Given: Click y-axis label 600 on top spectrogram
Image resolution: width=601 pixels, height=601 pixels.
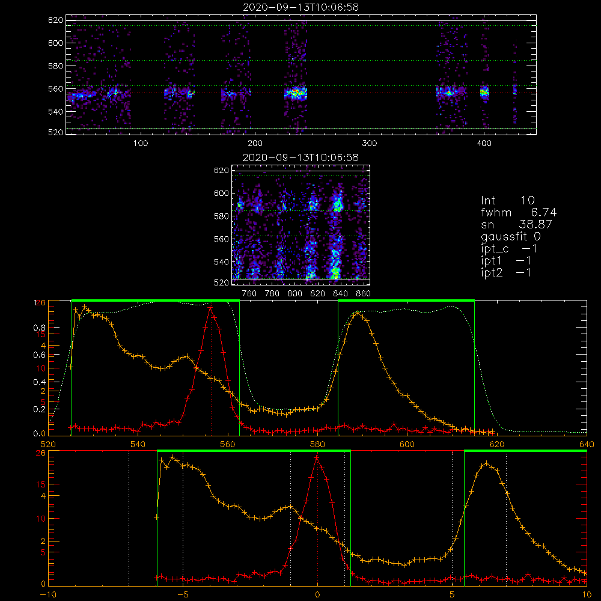Looking at the screenshot, I should coord(55,43).
